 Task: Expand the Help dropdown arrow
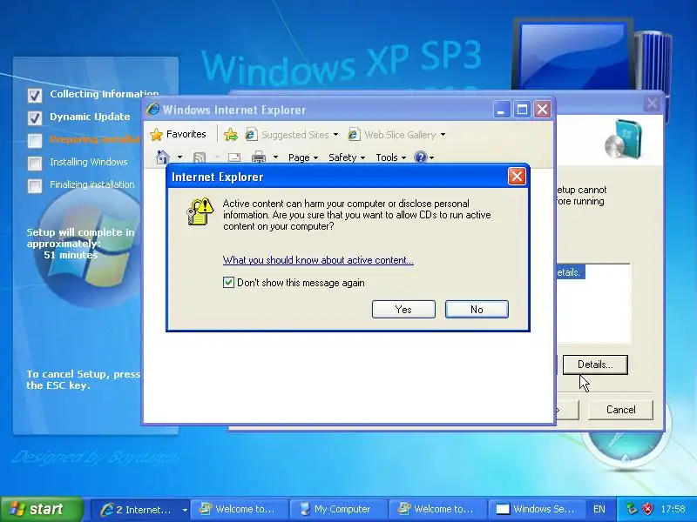431,157
